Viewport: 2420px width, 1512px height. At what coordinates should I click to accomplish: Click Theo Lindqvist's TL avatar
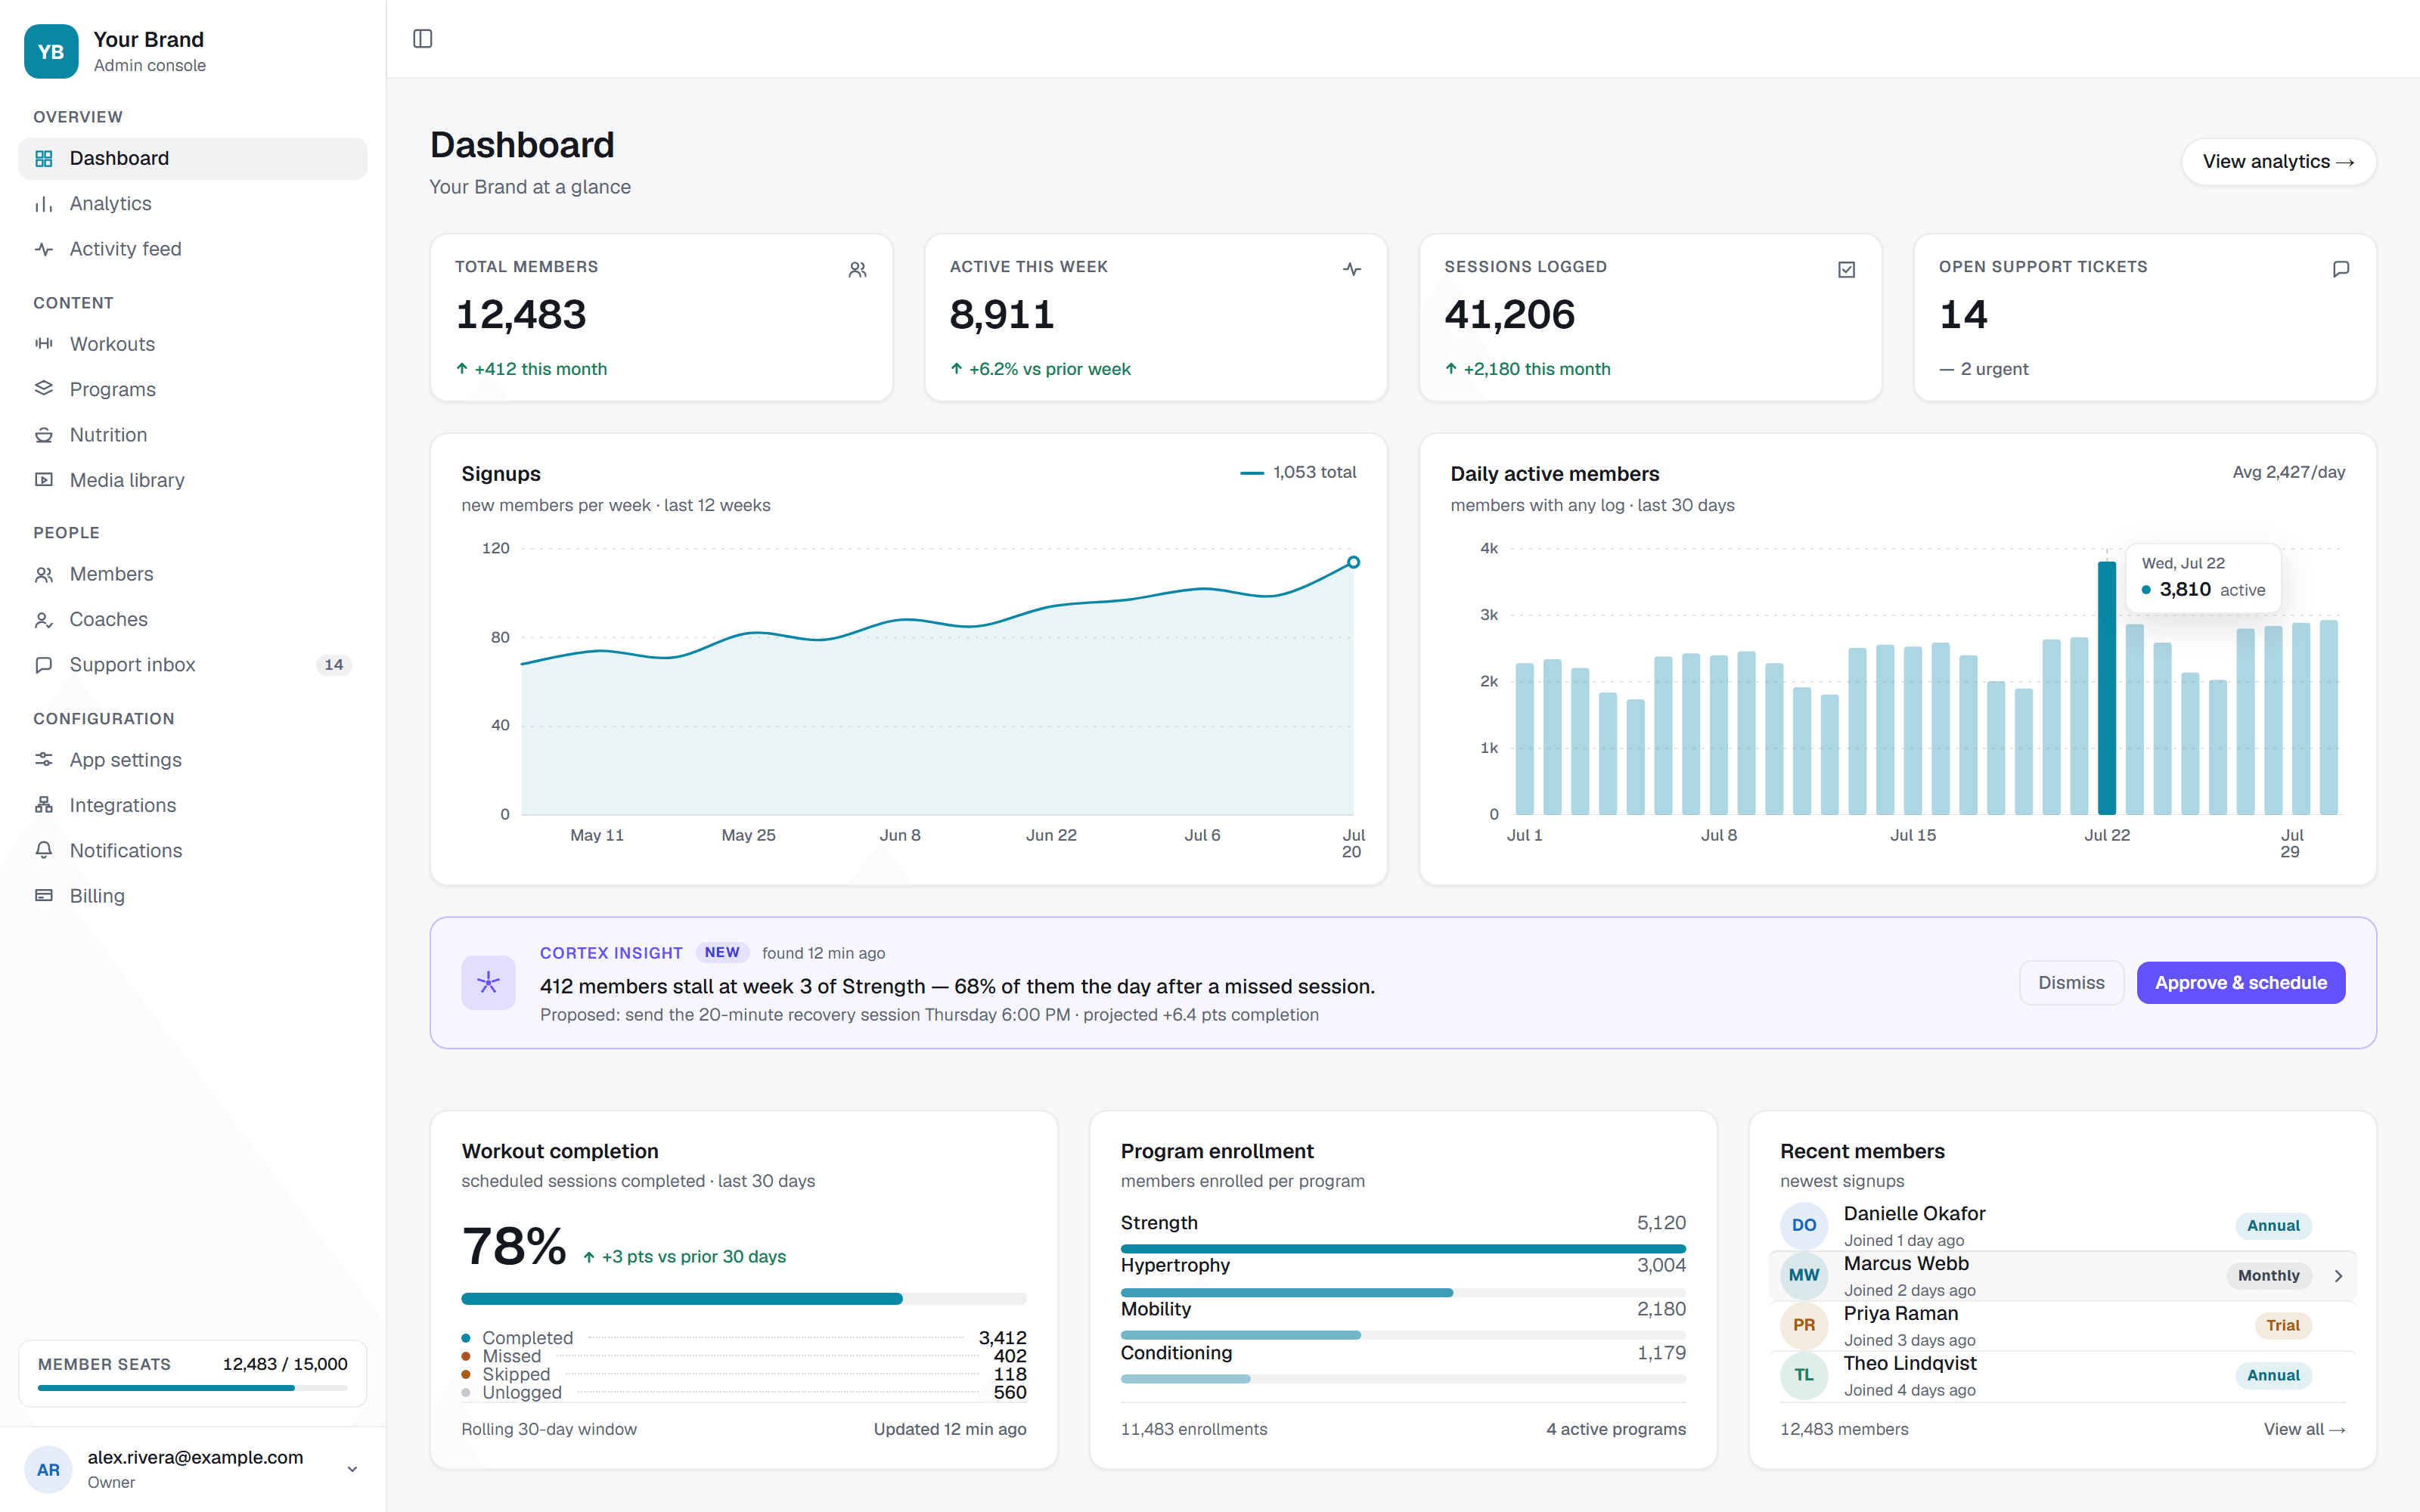click(1804, 1376)
